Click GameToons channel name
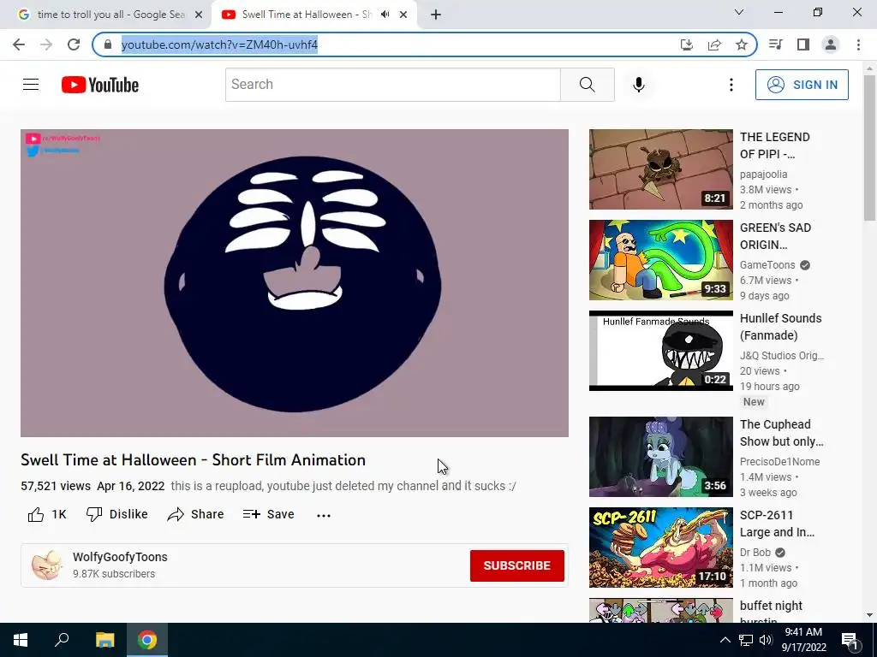 [767, 265]
